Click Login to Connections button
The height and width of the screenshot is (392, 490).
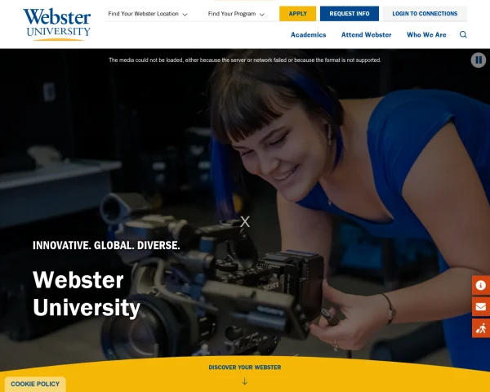point(425,14)
